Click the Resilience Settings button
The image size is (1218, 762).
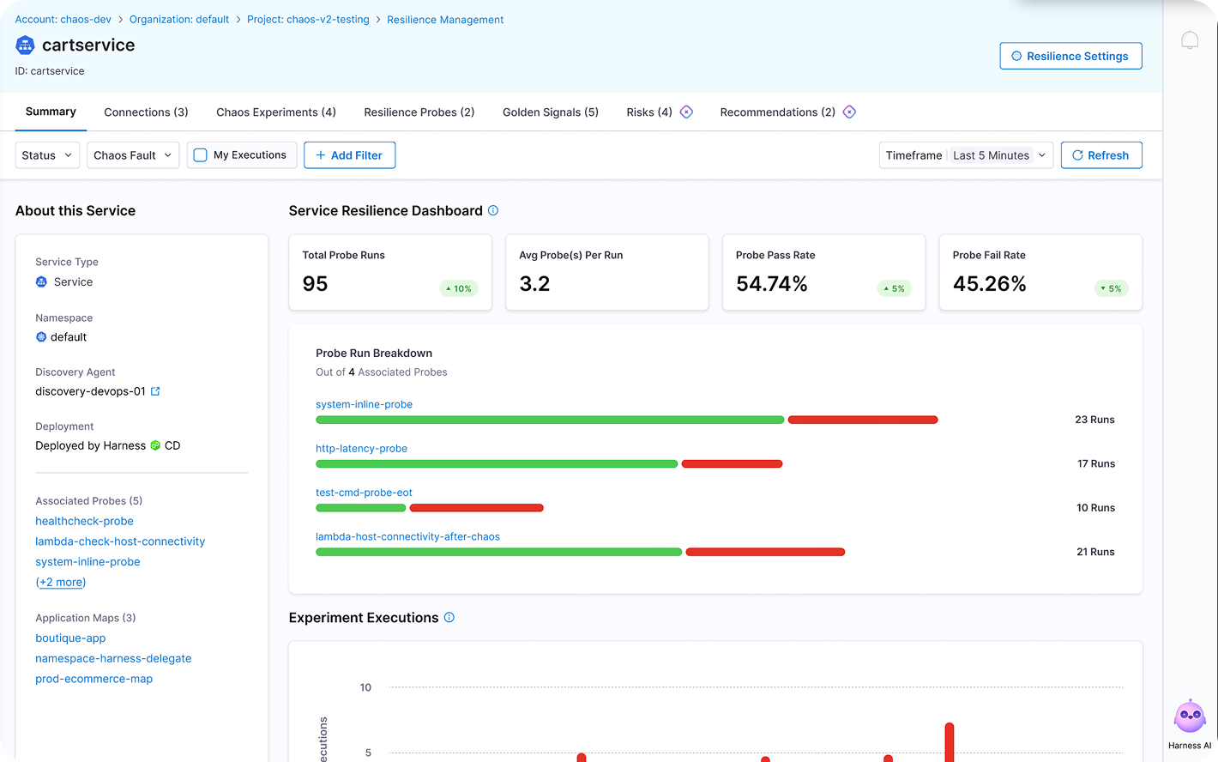click(1070, 56)
